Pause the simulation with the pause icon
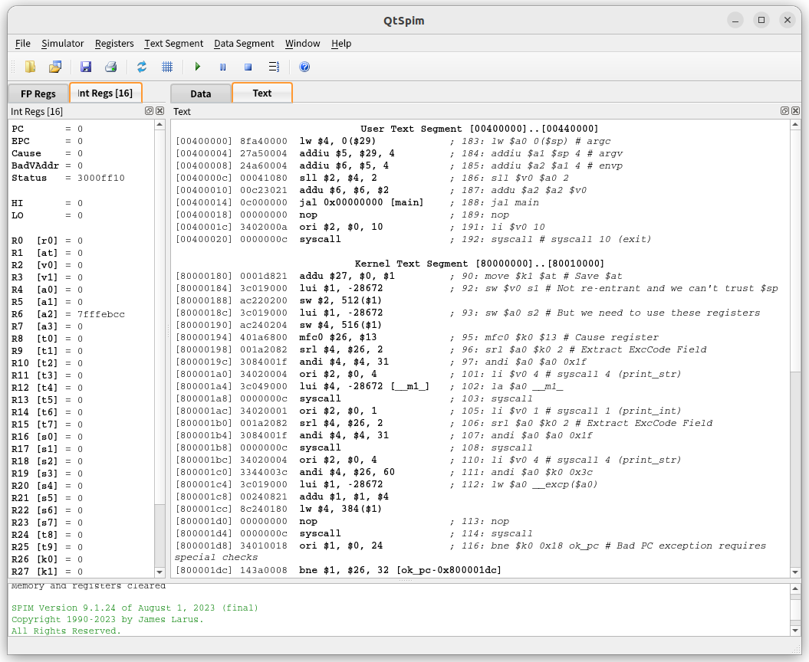809x662 pixels. [x=223, y=67]
